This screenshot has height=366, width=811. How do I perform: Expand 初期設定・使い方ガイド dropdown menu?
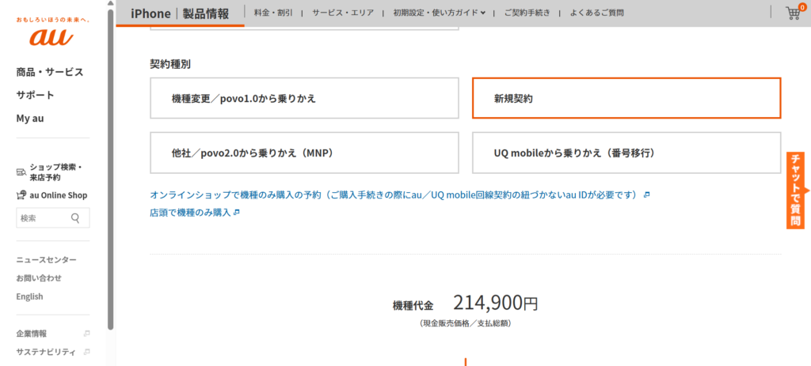point(440,13)
